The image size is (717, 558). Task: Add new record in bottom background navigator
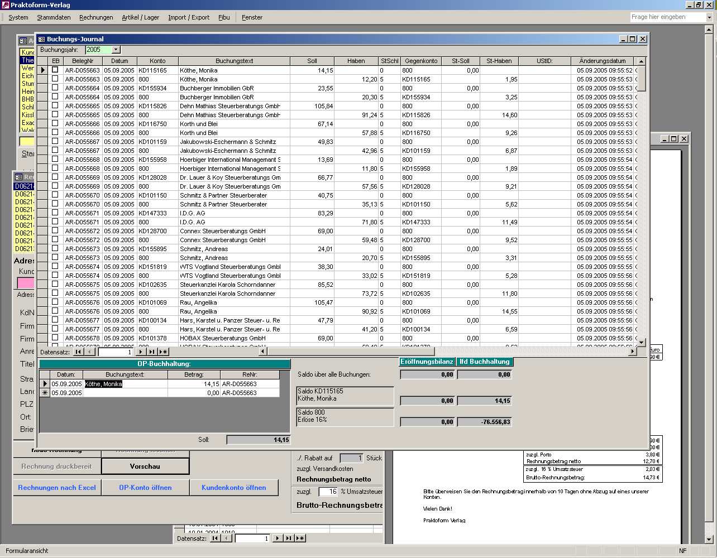(300, 538)
